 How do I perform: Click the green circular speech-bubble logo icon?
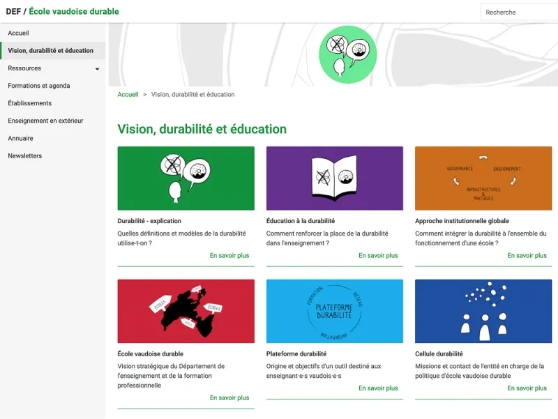pos(347,54)
